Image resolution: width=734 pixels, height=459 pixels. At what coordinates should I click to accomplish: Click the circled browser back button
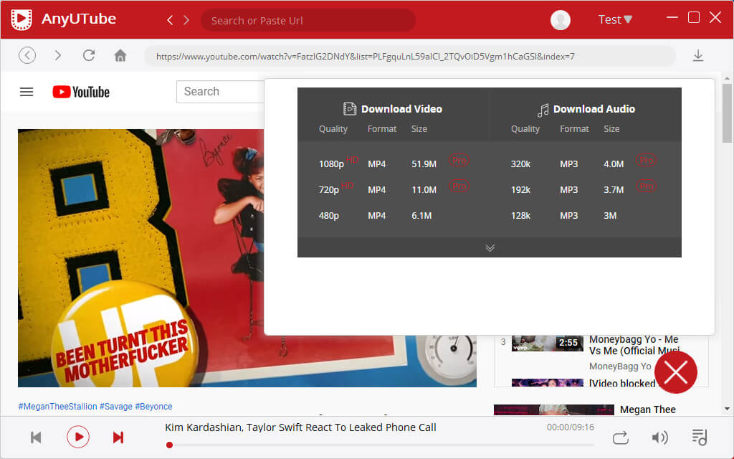[x=27, y=55]
